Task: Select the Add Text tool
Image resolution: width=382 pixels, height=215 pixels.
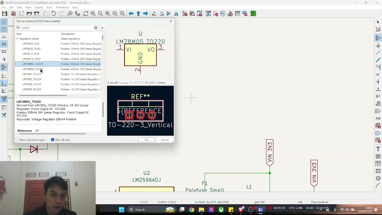Action: click(x=378, y=149)
